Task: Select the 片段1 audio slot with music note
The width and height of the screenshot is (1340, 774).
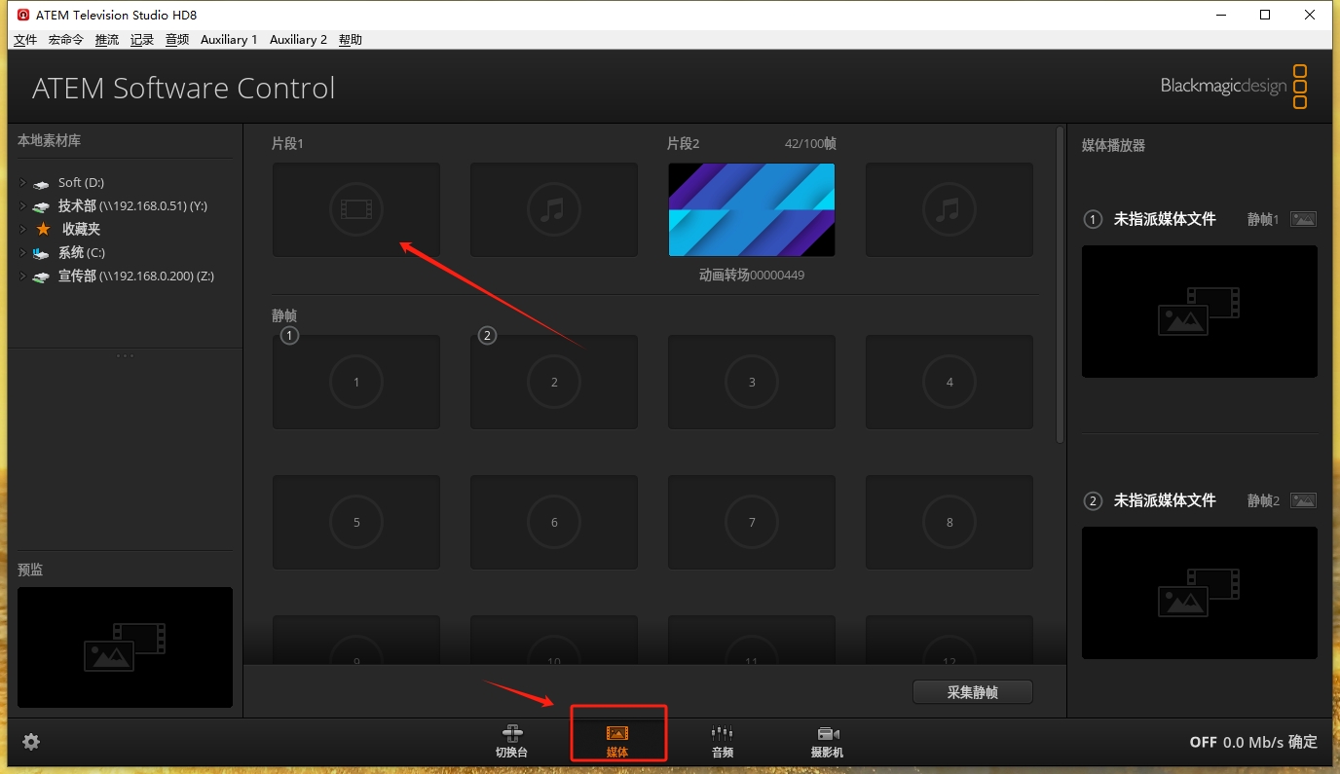Action: (554, 209)
